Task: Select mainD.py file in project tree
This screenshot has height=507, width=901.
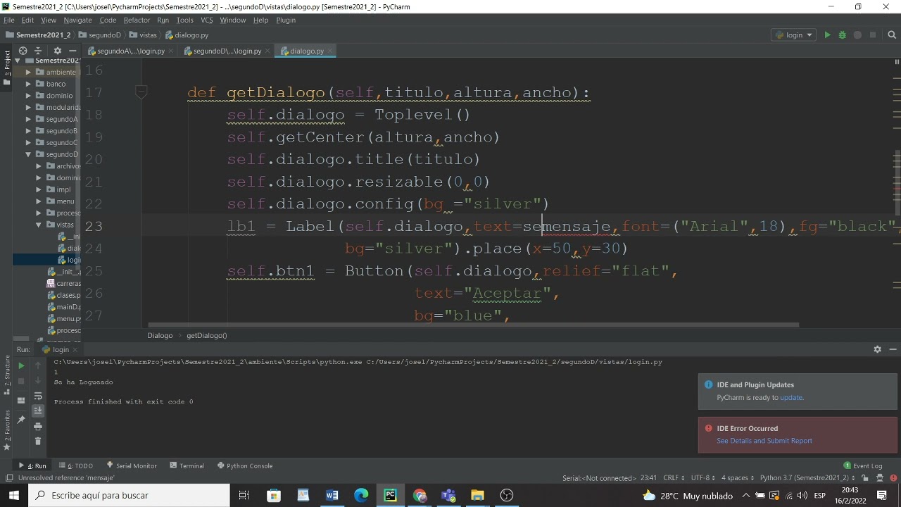Action: click(63, 307)
